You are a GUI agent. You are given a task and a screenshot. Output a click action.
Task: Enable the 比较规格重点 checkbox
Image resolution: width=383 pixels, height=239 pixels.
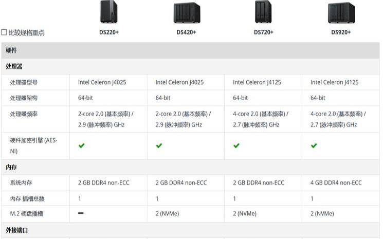point(4,32)
